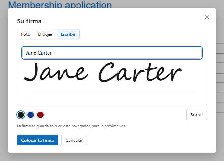
Task: Switch to the Dibujar tab
Action: pos(46,34)
